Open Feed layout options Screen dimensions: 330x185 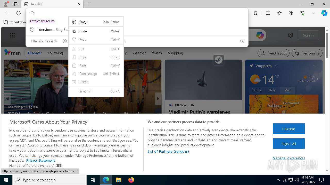pyautogui.click(x=274, y=53)
